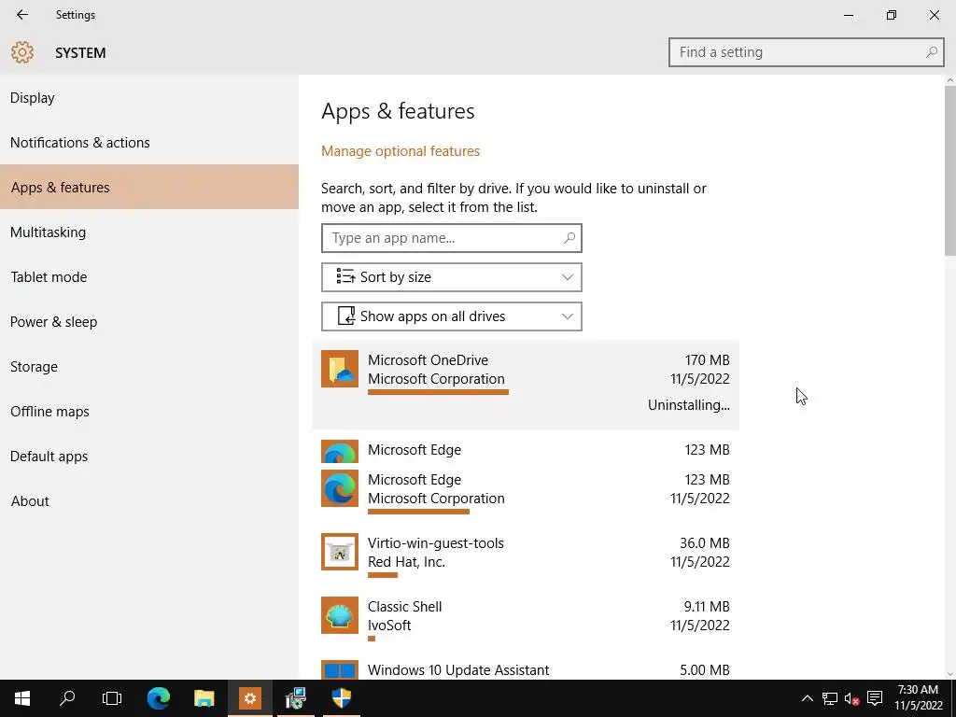This screenshot has height=717, width=956.
Task: Launch Microsoft Edge from taskbar
Action: 159,698
